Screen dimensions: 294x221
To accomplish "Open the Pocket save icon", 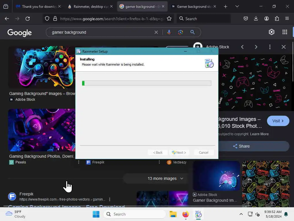I will point(246,18).
